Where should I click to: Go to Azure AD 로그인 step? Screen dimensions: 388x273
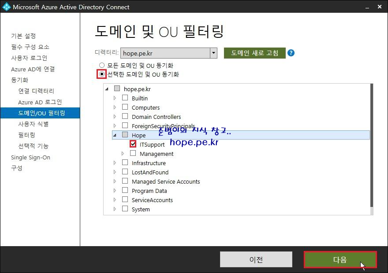click(40, 102)
